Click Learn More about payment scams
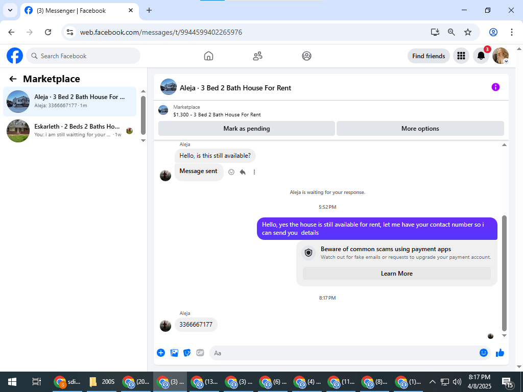This screenshot has width=523, height=392. point(396,274)
